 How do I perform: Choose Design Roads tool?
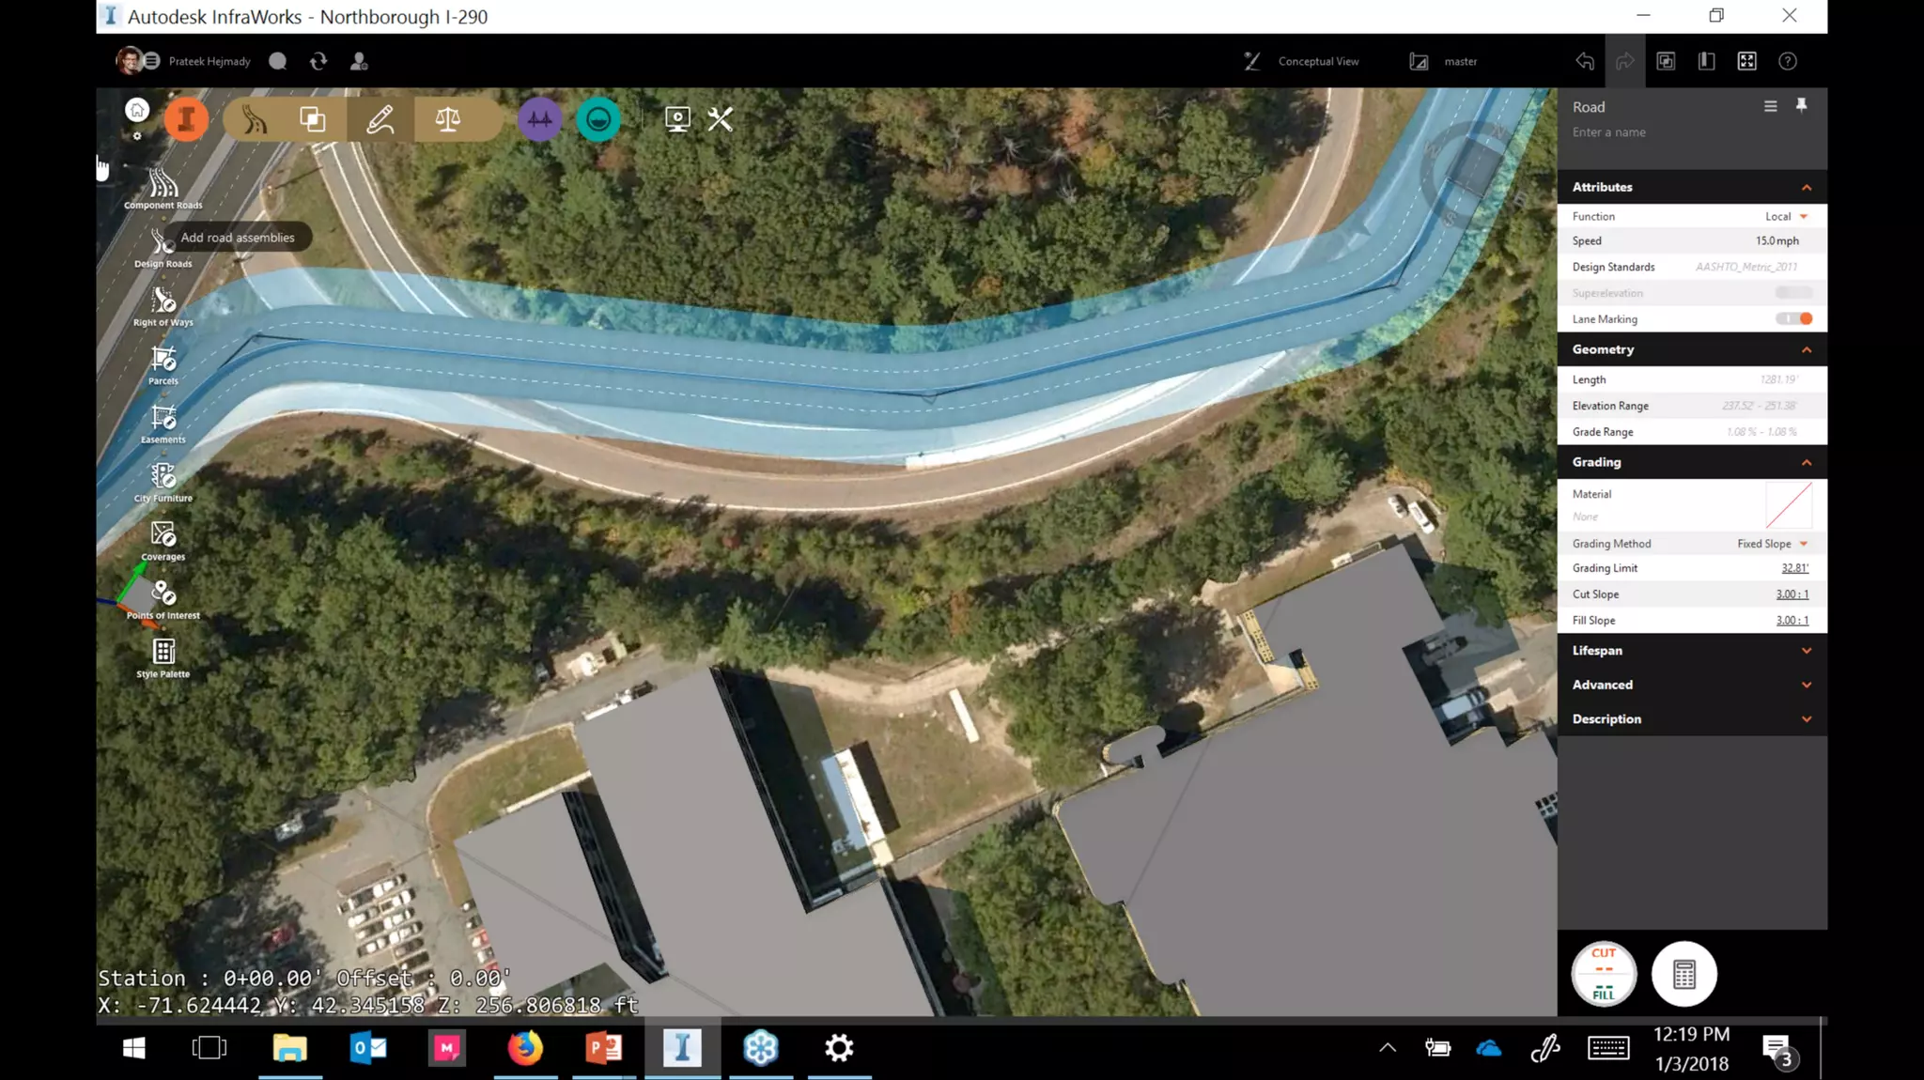(x=163, y=248)
